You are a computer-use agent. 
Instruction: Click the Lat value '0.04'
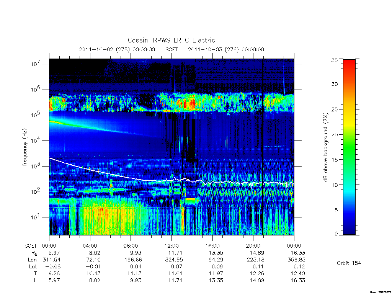pos(136,266)
